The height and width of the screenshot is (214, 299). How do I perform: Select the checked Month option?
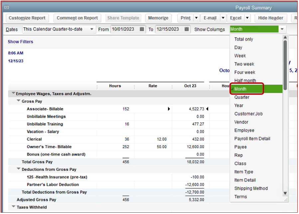256,89
